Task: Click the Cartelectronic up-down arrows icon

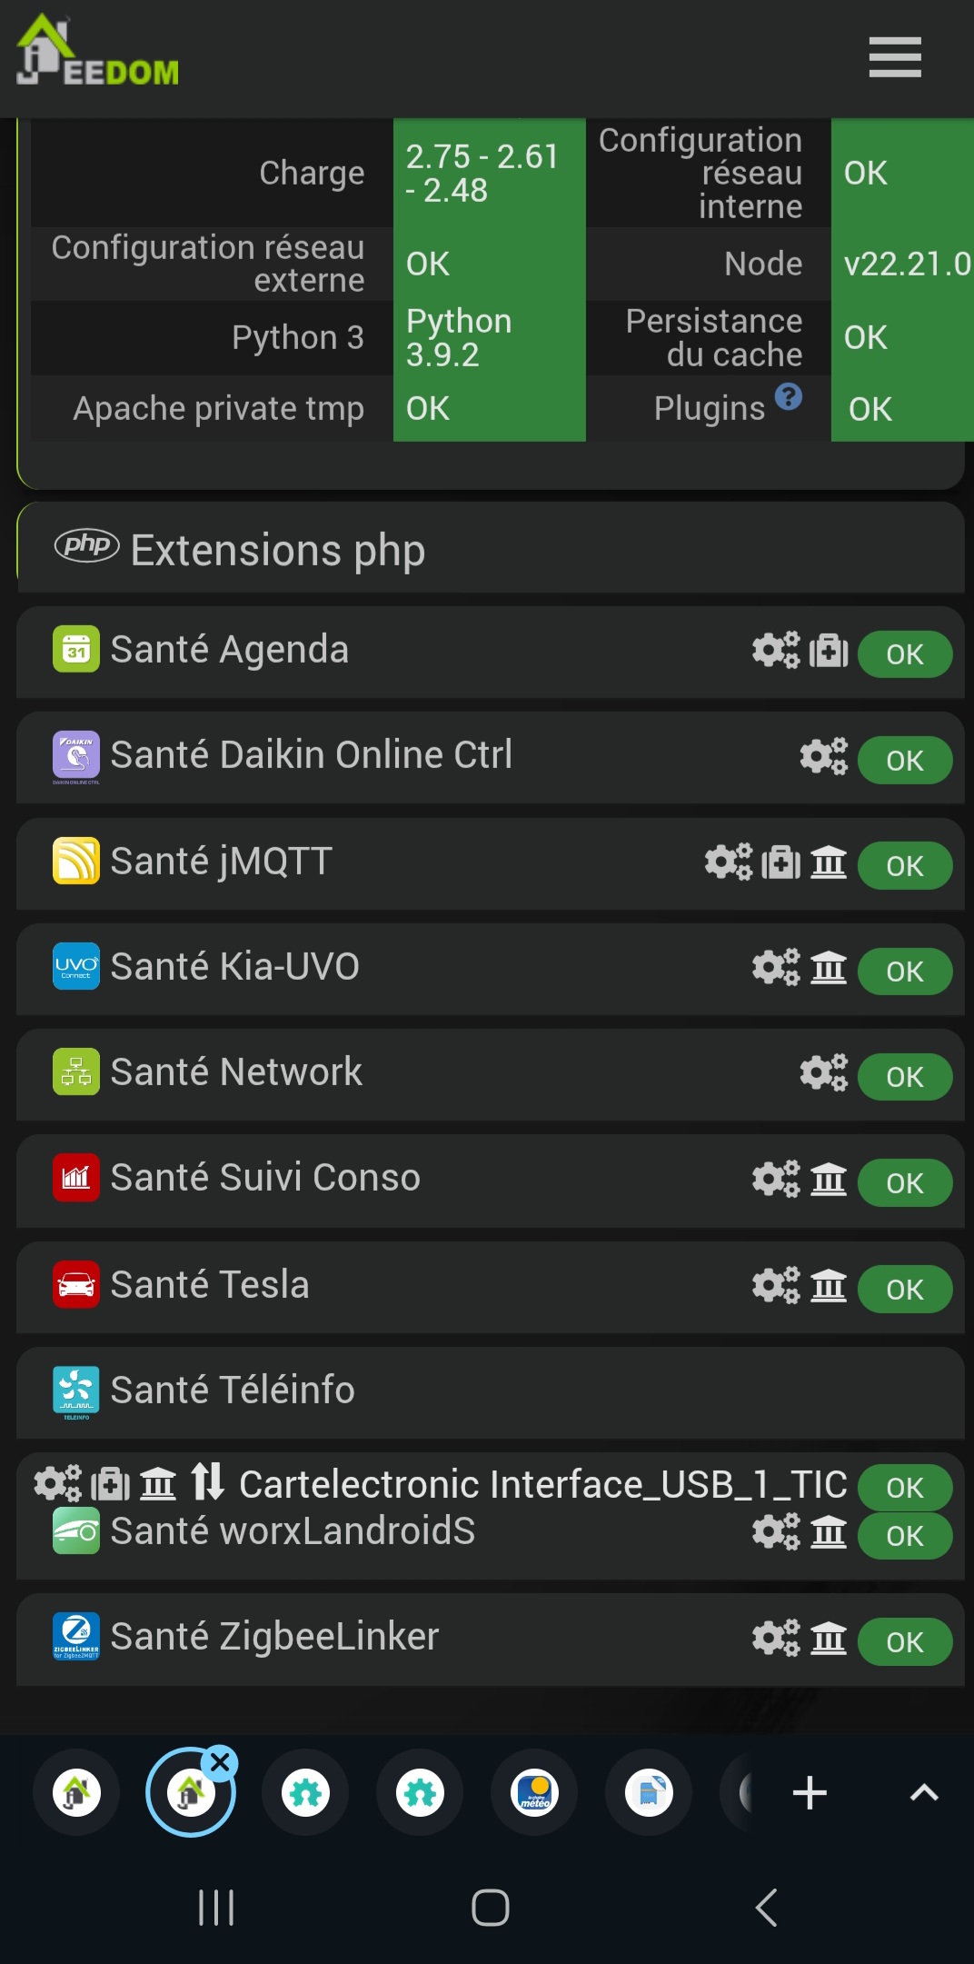Action: [208, 1482]
